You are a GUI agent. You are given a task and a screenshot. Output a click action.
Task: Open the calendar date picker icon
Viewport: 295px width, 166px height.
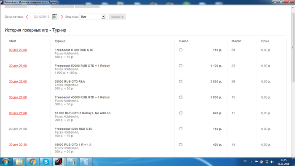point(54,16)
